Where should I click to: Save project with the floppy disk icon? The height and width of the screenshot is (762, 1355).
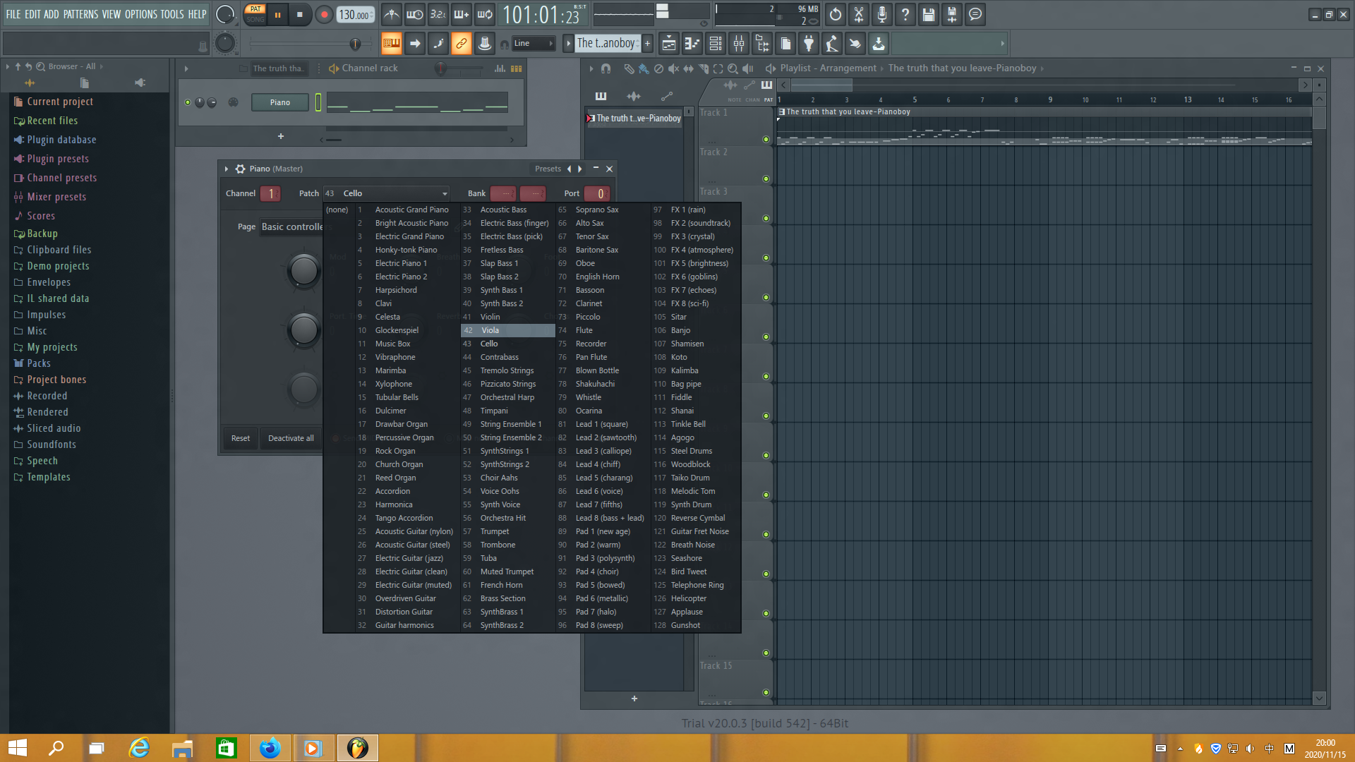(929, 14)
